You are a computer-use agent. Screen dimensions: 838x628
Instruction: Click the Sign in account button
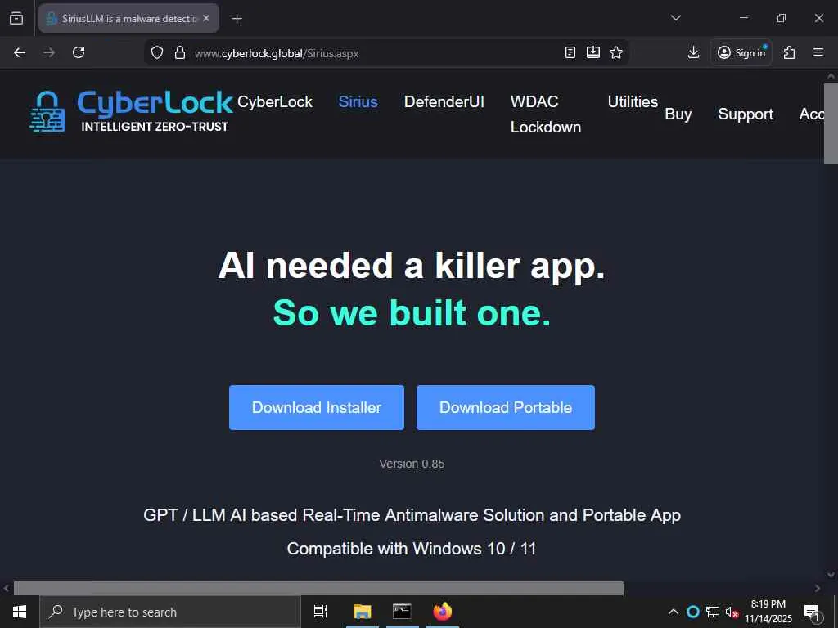pos(741,52)
